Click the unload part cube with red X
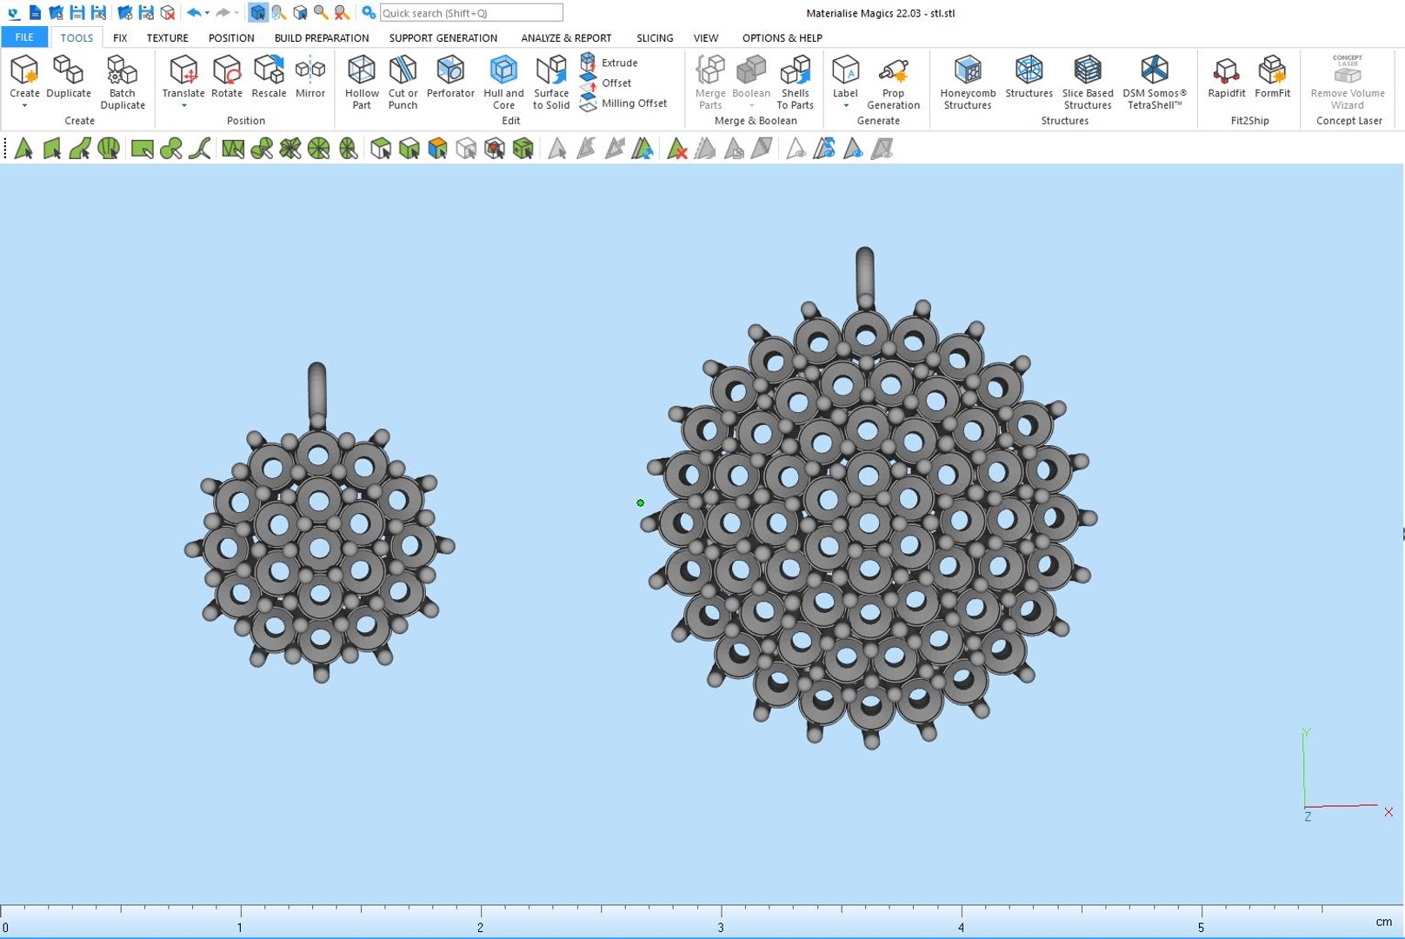 (x=168, y=12)
